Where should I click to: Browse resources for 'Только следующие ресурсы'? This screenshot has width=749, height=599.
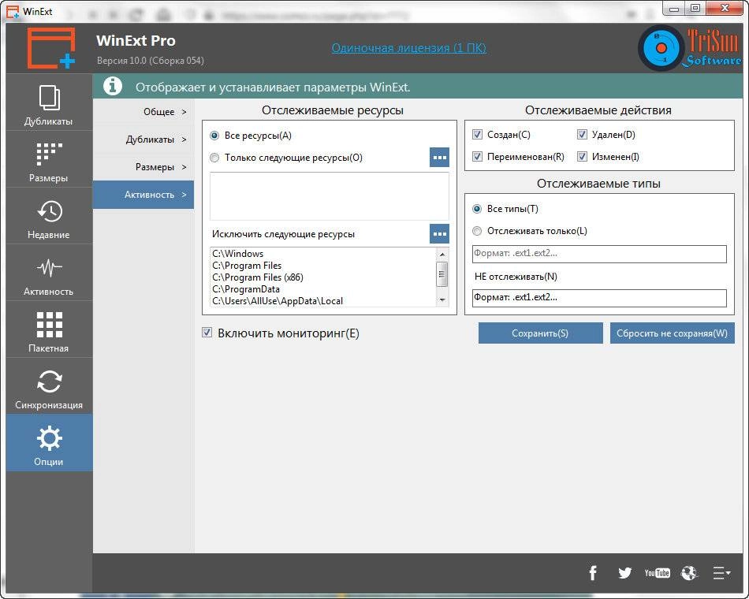point(439,157)
